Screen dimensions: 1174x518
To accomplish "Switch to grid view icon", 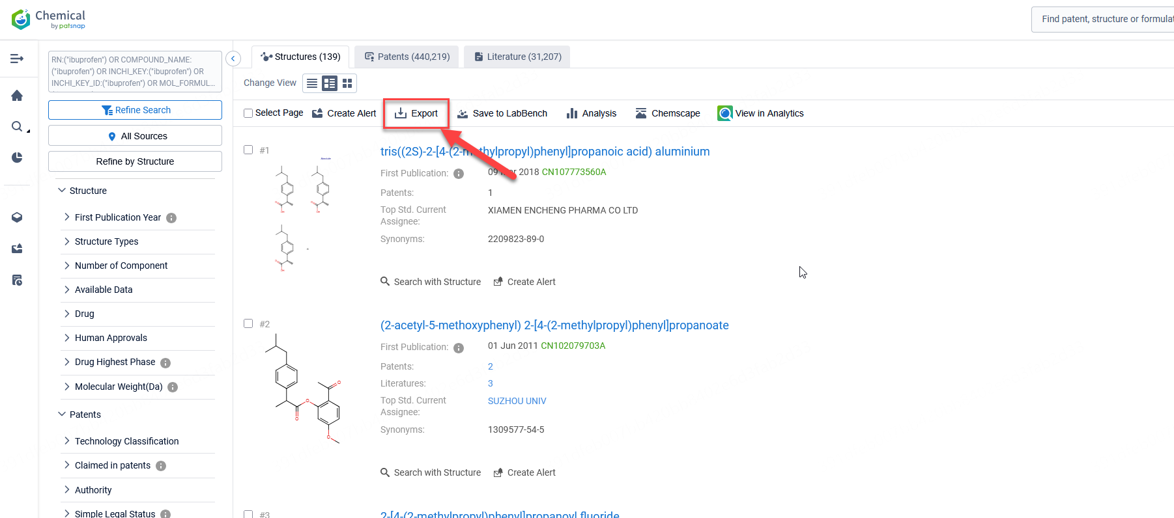I will [x=347, y=83].
